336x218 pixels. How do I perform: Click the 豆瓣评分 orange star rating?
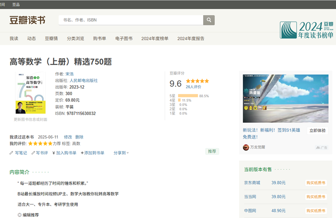pos(197,81)
